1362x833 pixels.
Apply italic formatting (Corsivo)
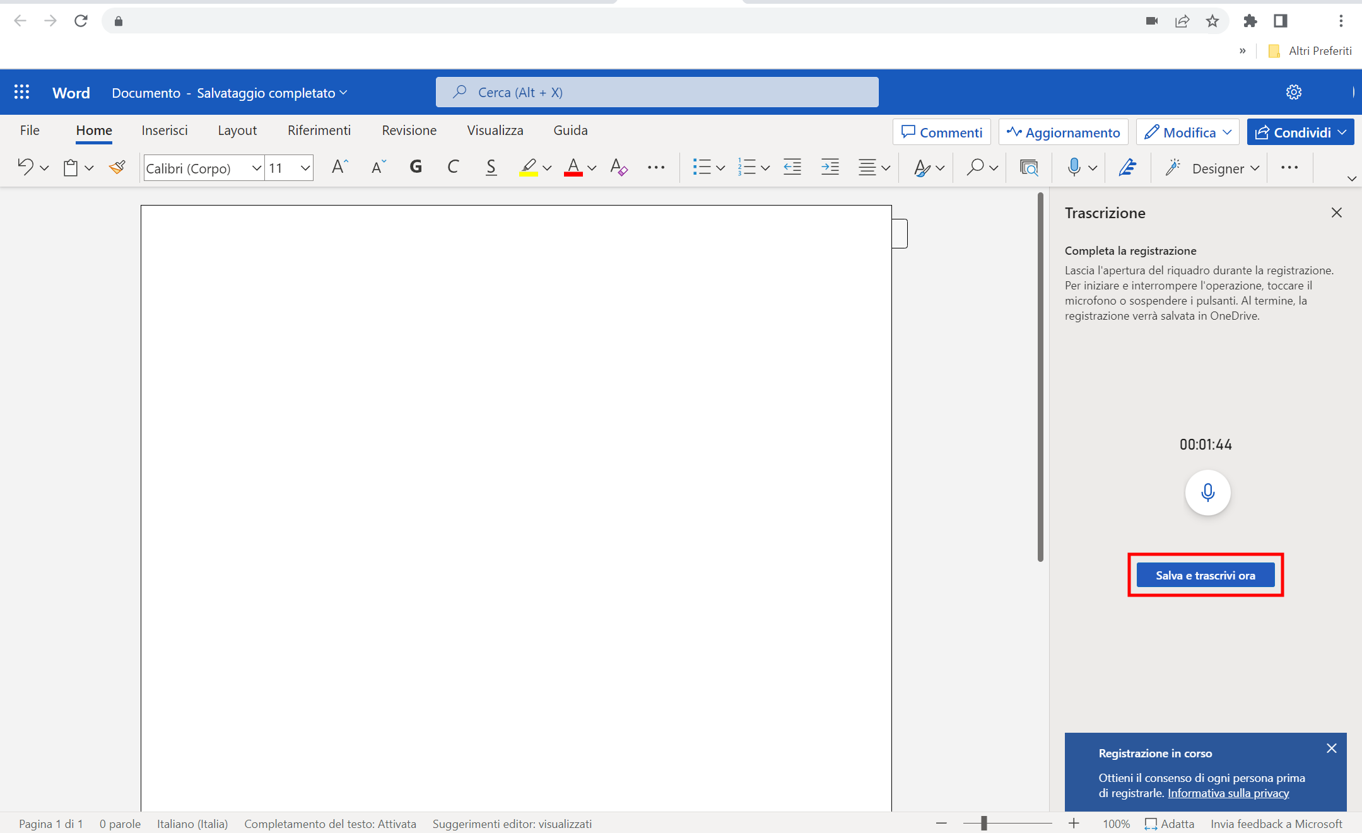(x=453, y=167)
